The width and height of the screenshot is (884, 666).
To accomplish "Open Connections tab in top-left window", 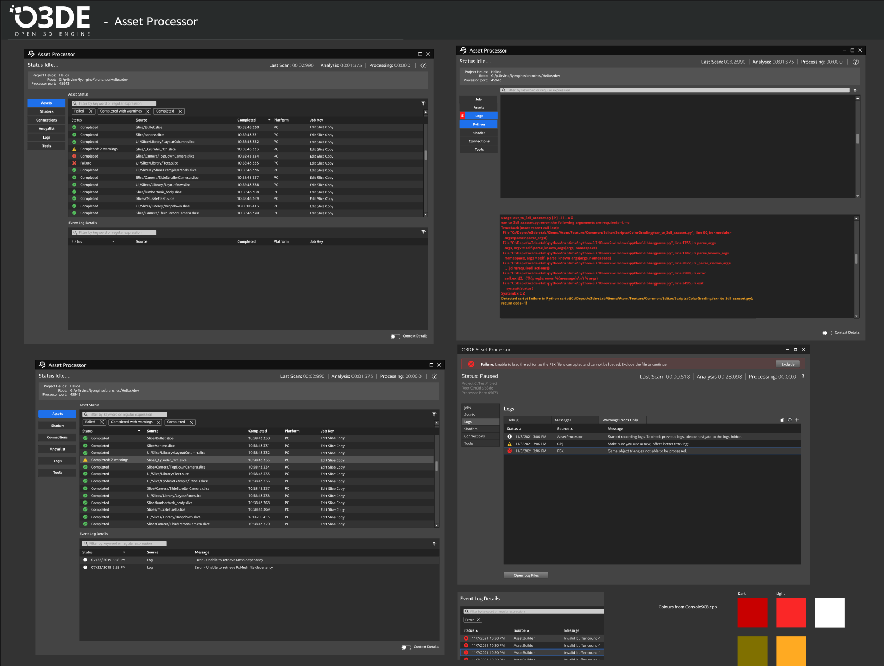I will (x=47, y=120).
